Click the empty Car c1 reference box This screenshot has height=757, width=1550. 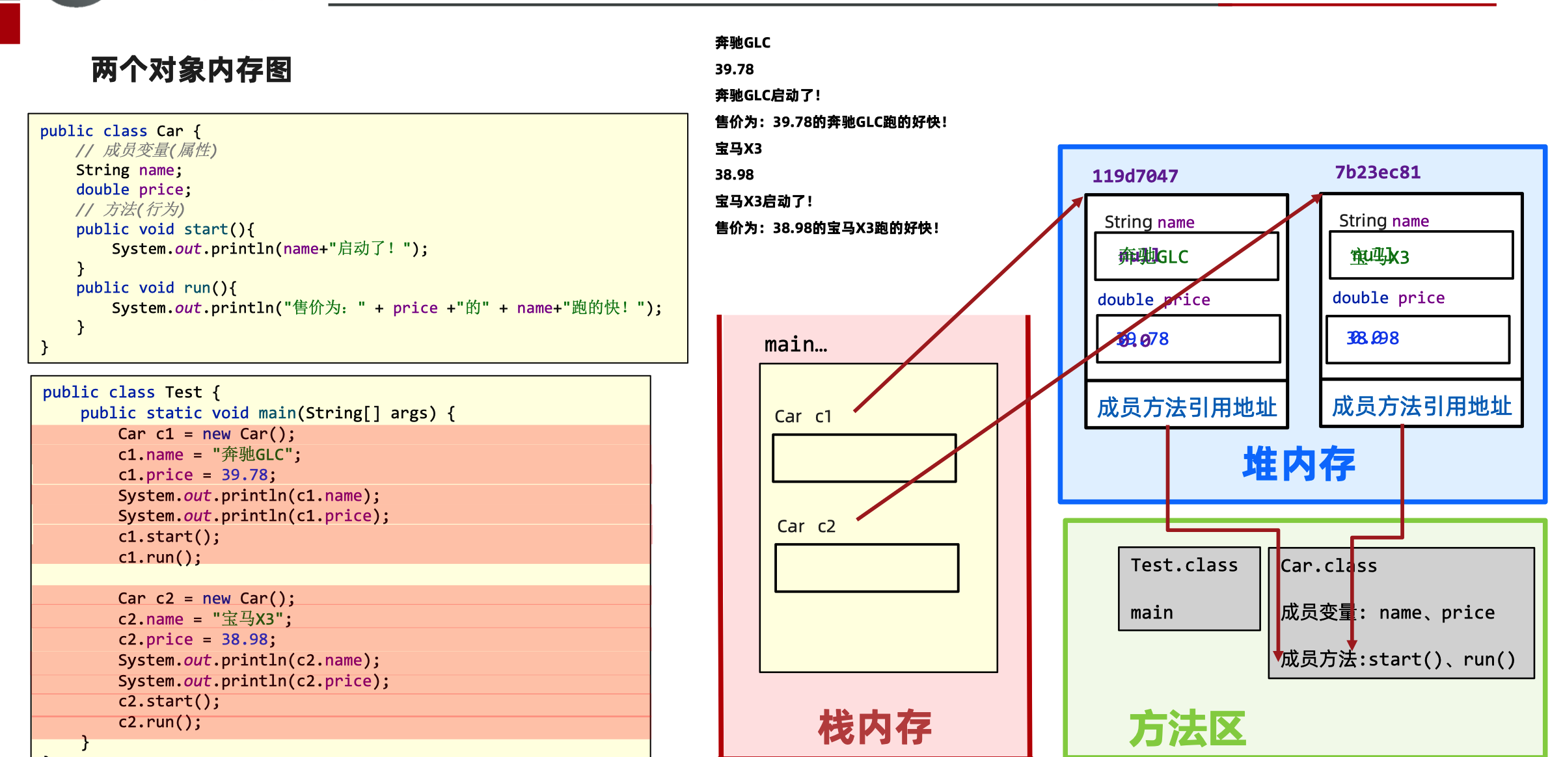863,458
